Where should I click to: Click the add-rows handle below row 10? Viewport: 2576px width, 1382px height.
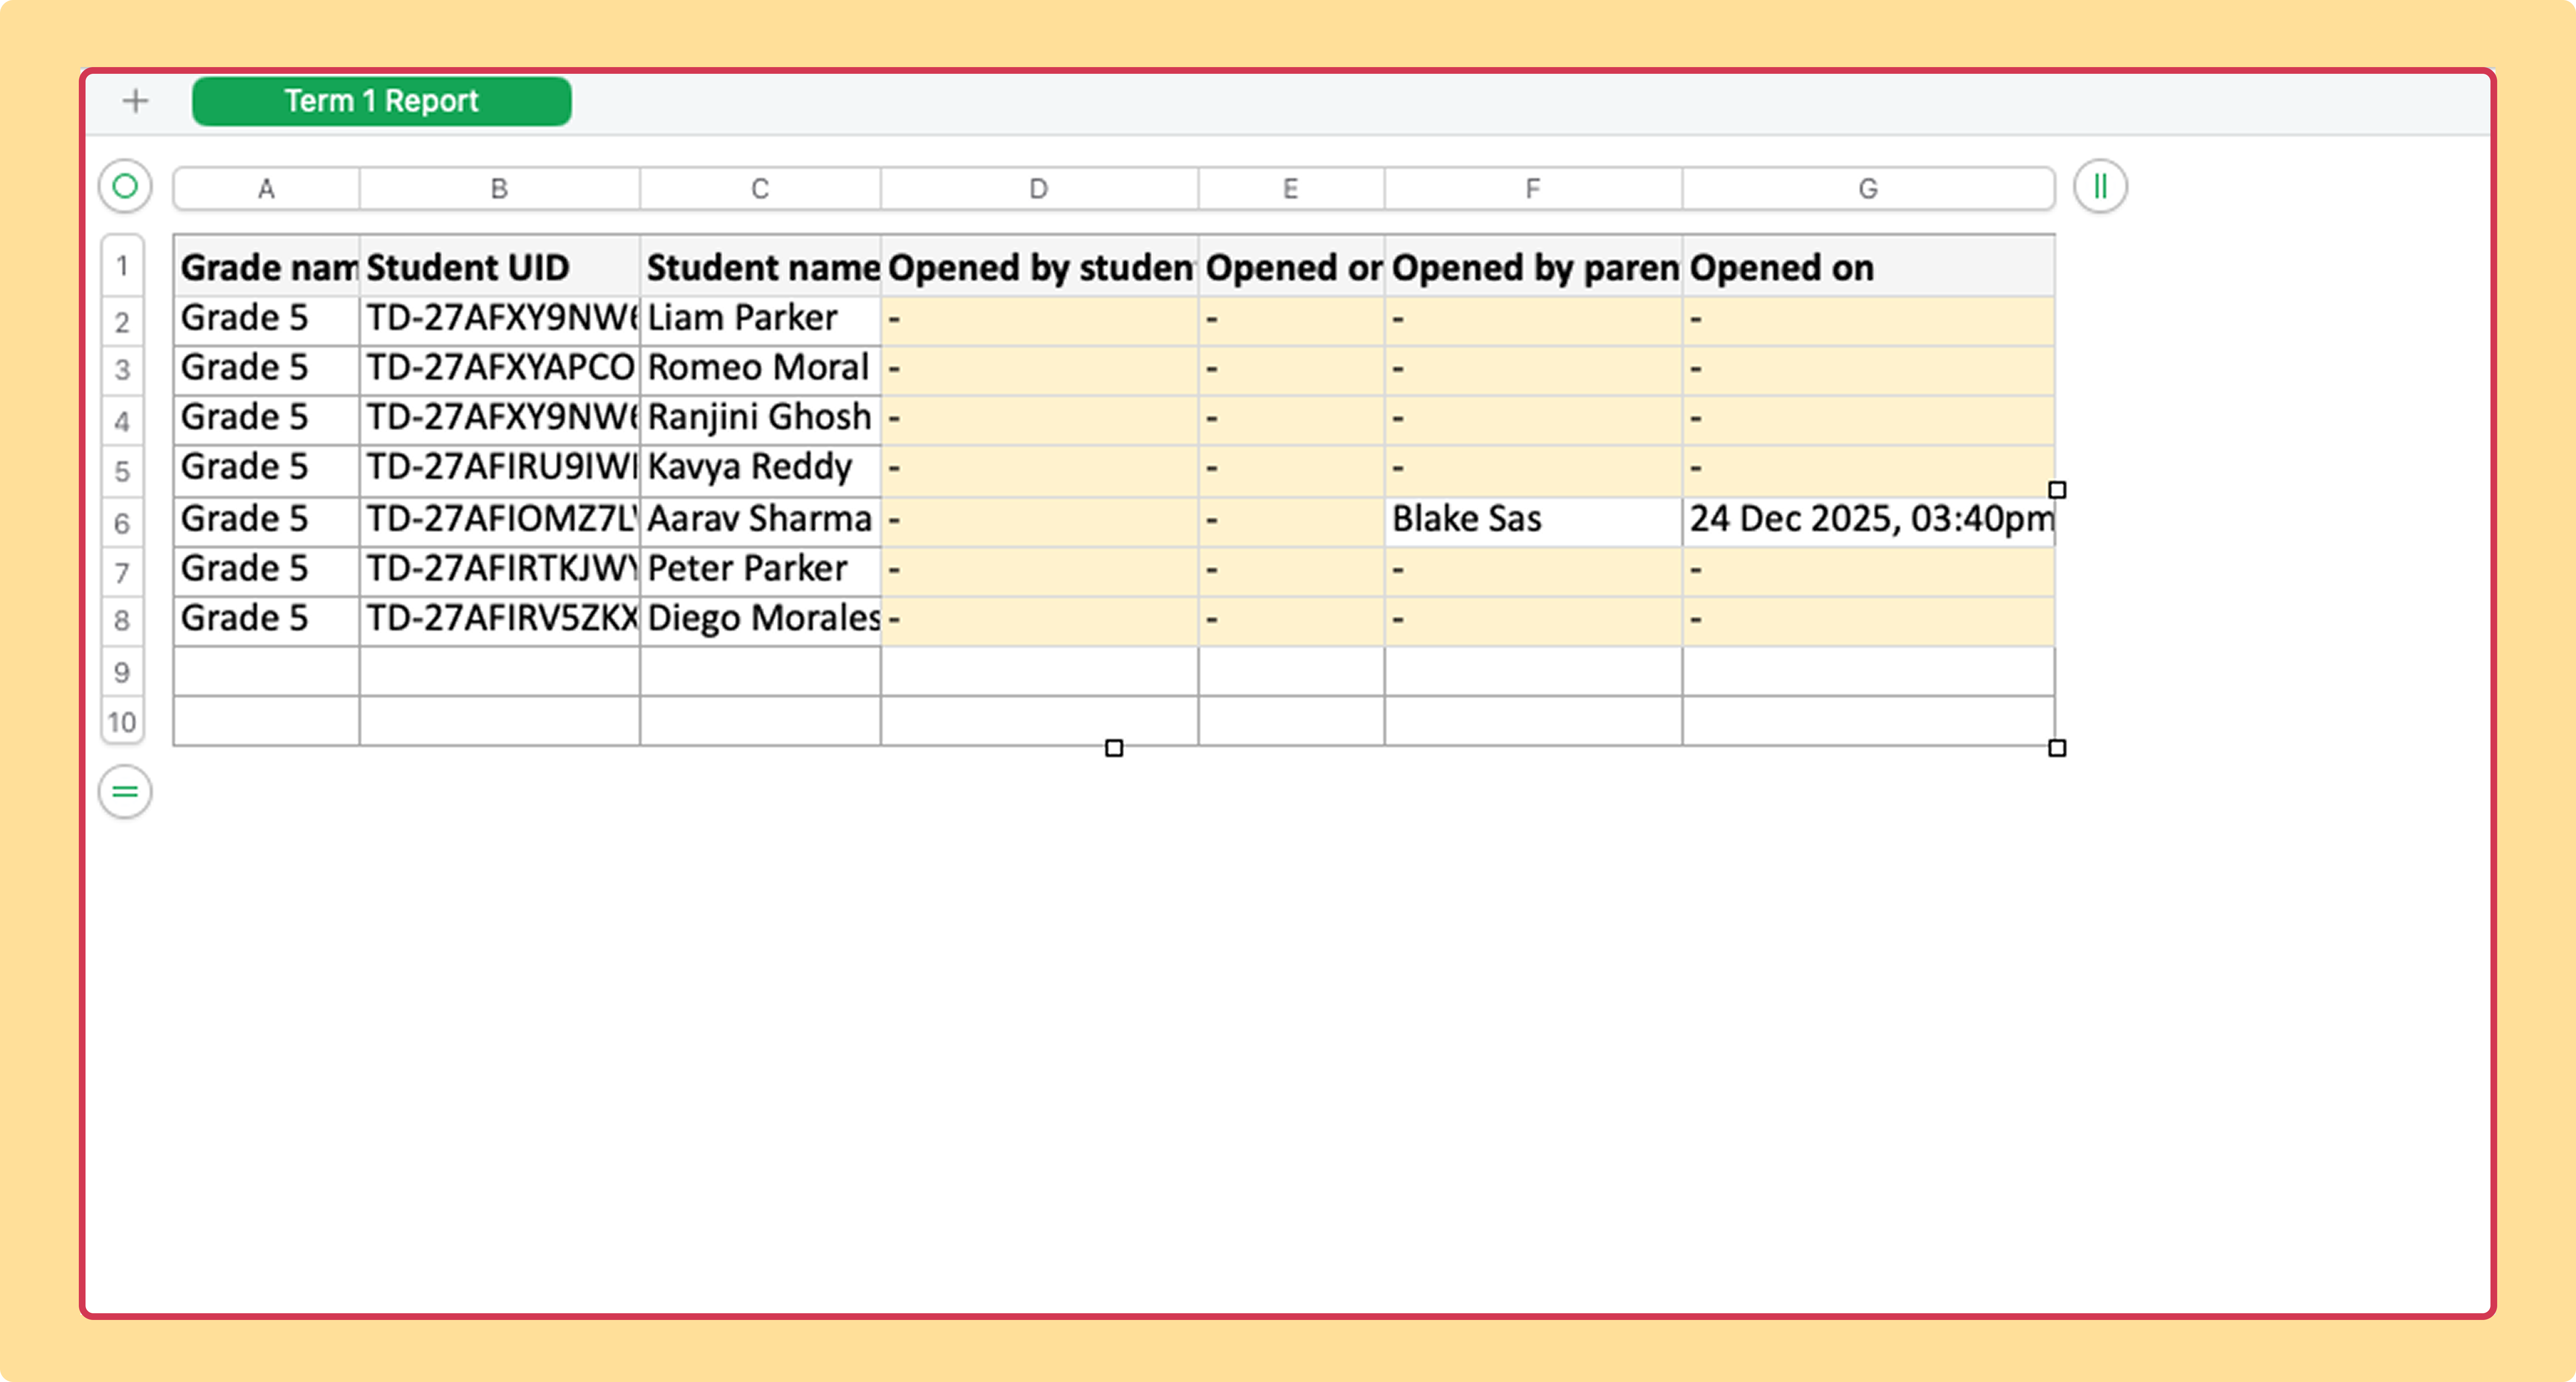point(125,792)
